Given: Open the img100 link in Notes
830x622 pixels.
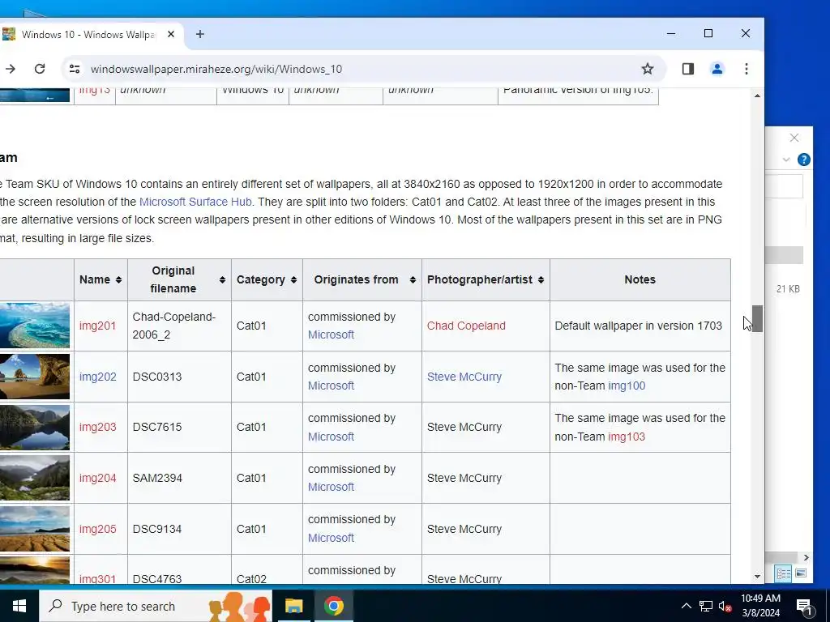Looking at the screenshot, I should pyautogui.click(x=627, y=386).
